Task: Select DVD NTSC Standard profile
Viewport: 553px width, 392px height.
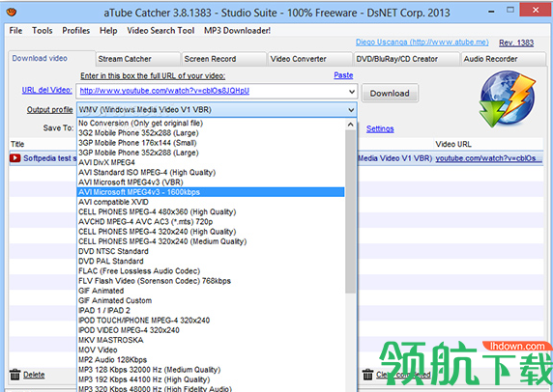Action: (211, 251)
